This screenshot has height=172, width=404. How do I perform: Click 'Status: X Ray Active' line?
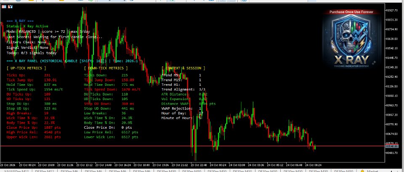click(27, 26)
